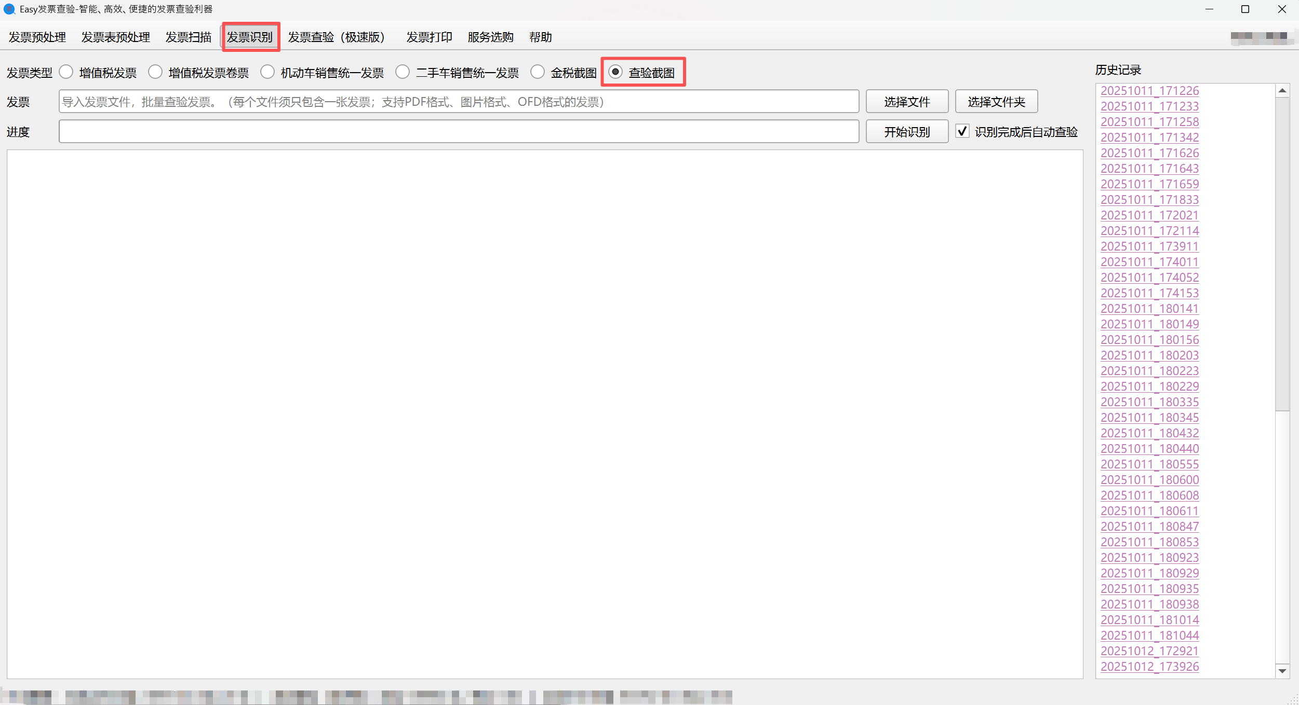Click the 开始识别 button
Image resolution: width=1299 pixels, height=705 pixels.
(x=907, y=131)
